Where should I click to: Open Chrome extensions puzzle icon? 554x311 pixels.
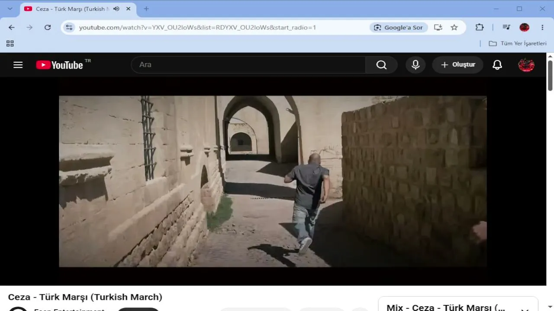click(x=480, y=27)
